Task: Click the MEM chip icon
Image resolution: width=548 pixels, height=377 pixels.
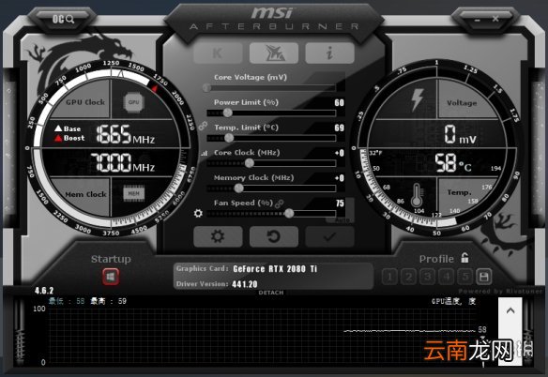Action: tap(133, 193)
